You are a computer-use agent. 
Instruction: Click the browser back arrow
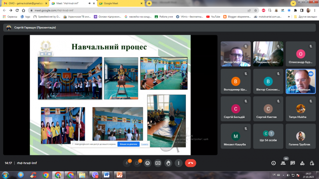4,10
